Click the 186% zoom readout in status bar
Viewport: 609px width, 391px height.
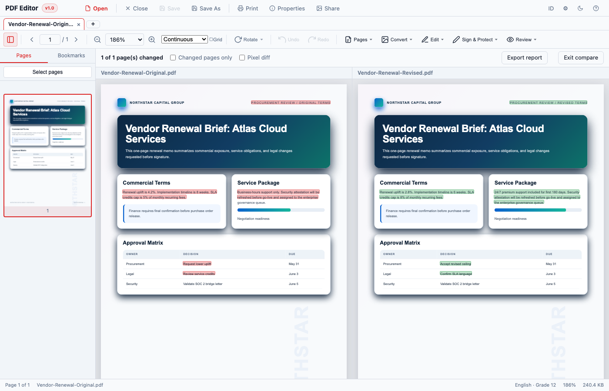(569, 385)
